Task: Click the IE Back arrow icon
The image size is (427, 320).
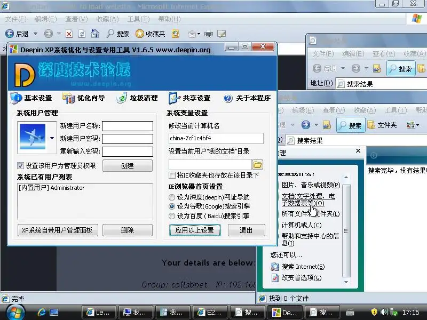Action: click(x=10, y=34)
